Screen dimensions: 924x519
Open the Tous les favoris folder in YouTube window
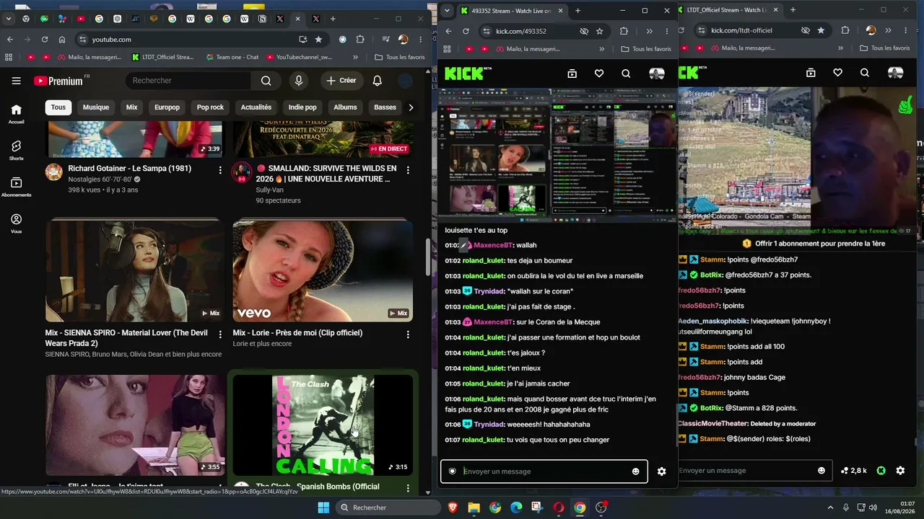pos(399,57)
